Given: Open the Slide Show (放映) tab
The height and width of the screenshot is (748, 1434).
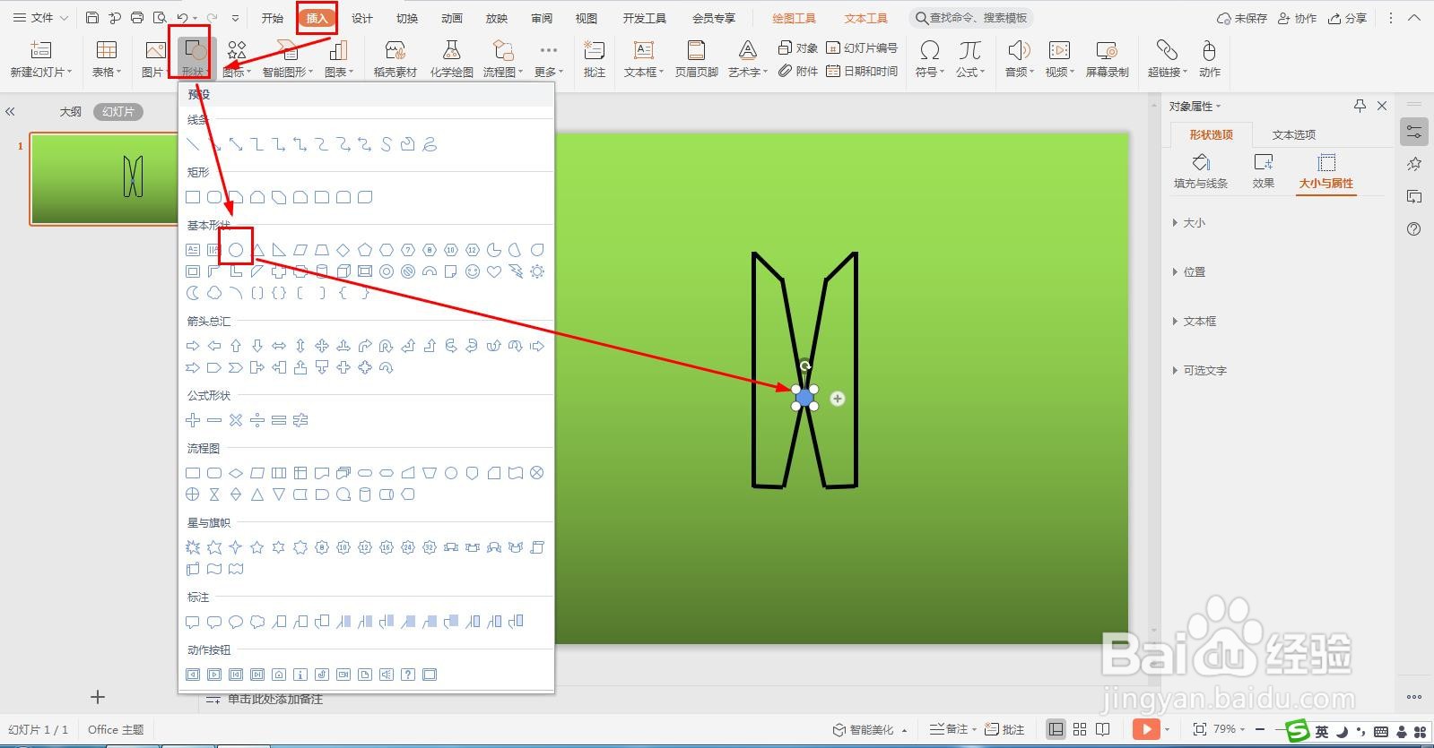Looking at the screenshot, I should click(x=497, y=18).
